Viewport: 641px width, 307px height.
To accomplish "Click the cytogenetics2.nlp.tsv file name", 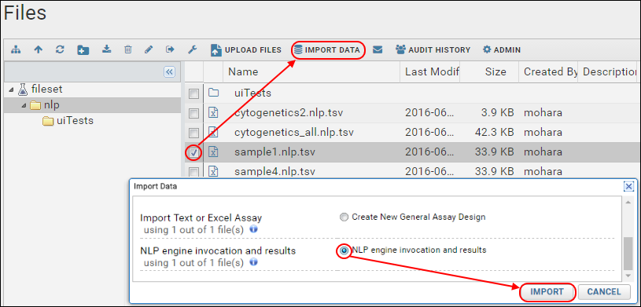I will point(289,113).
